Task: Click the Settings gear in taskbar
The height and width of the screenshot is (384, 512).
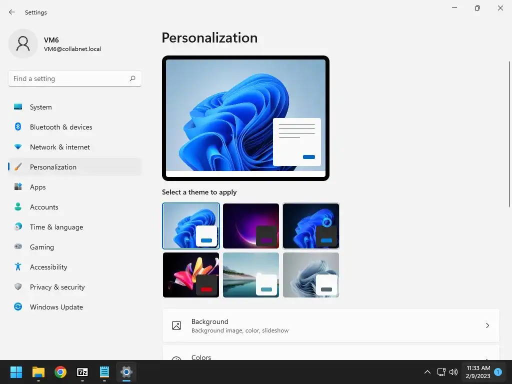Action: point(126,372)
